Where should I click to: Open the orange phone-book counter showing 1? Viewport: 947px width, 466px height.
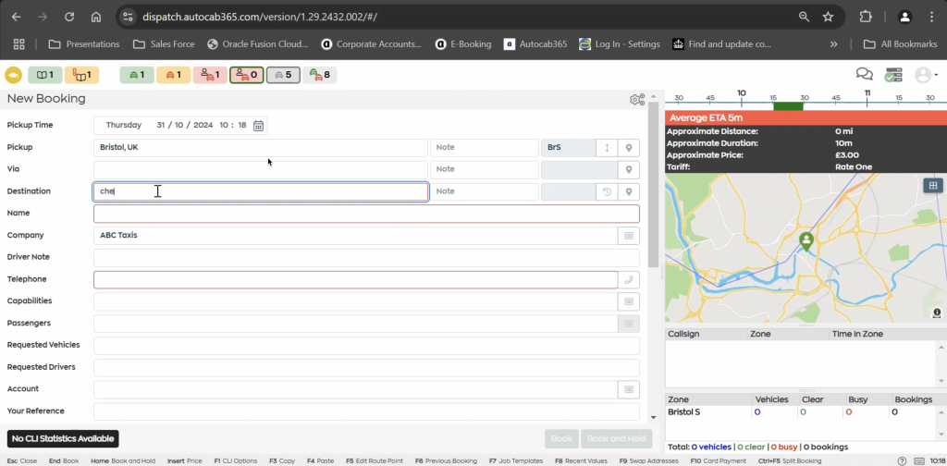click(81, 75)
